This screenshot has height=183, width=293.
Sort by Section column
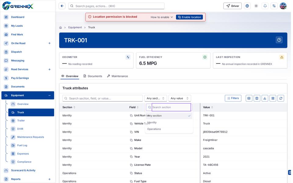click(69, 107)
